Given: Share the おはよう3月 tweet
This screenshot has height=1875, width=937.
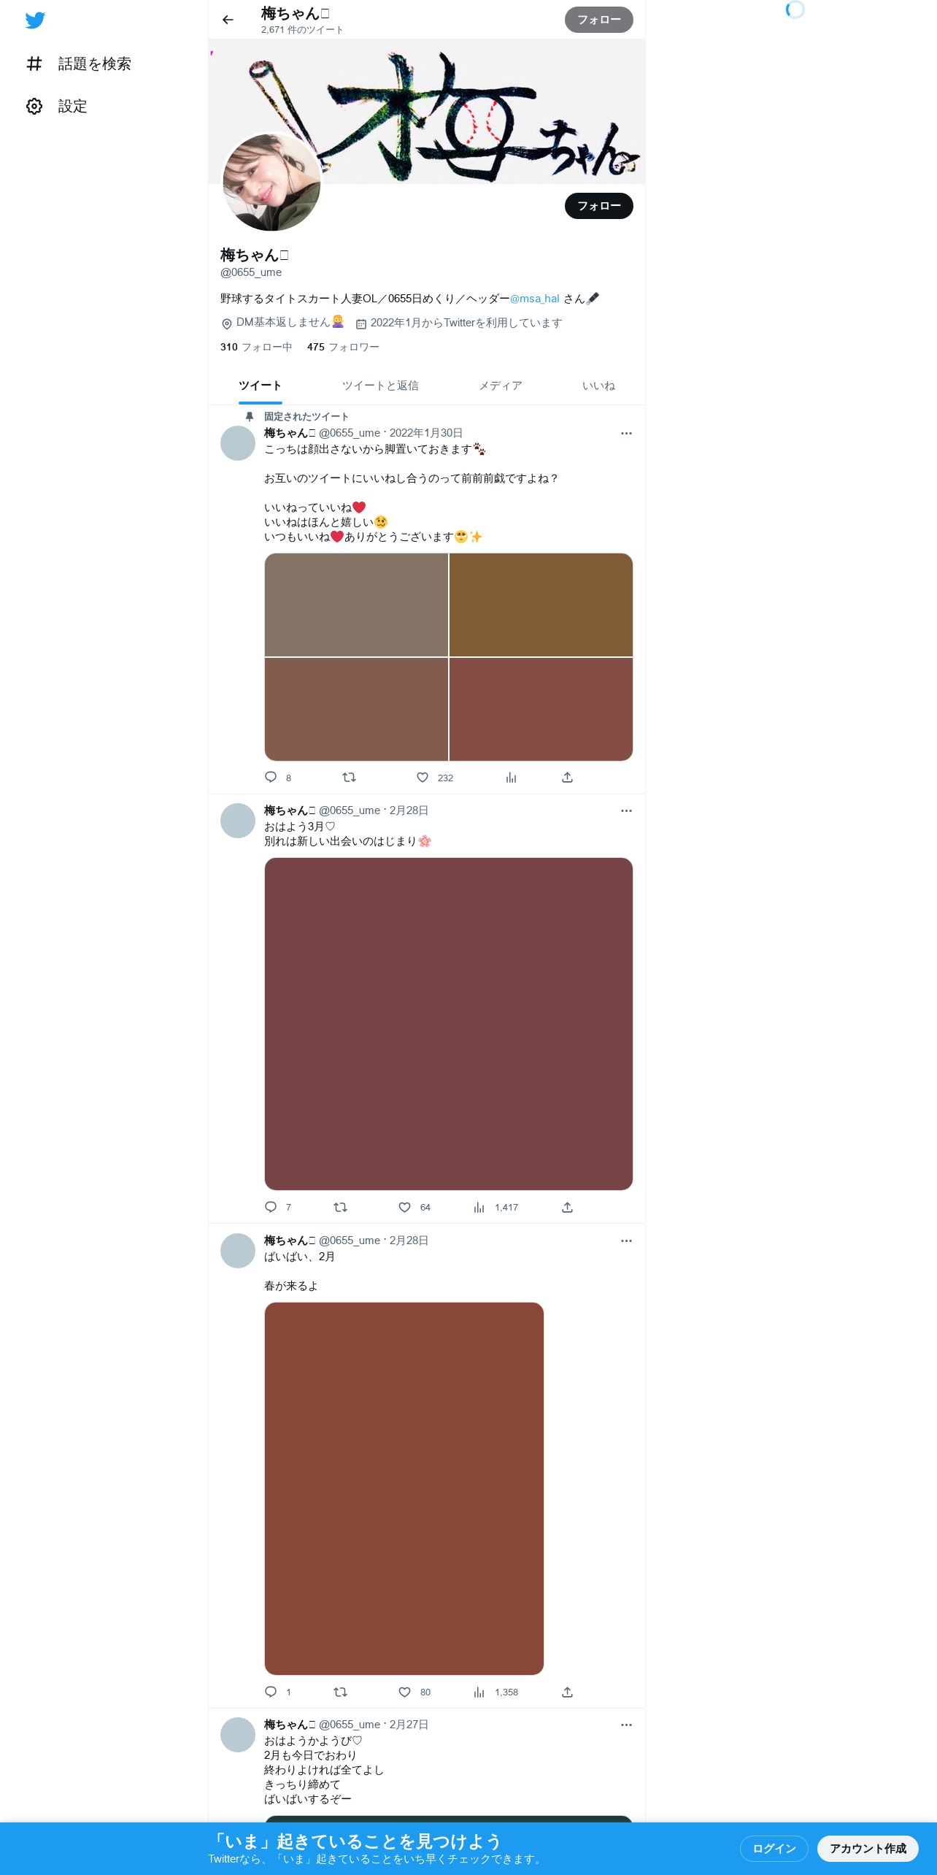Looking at the screenshot, I should tap(567, 1207).
